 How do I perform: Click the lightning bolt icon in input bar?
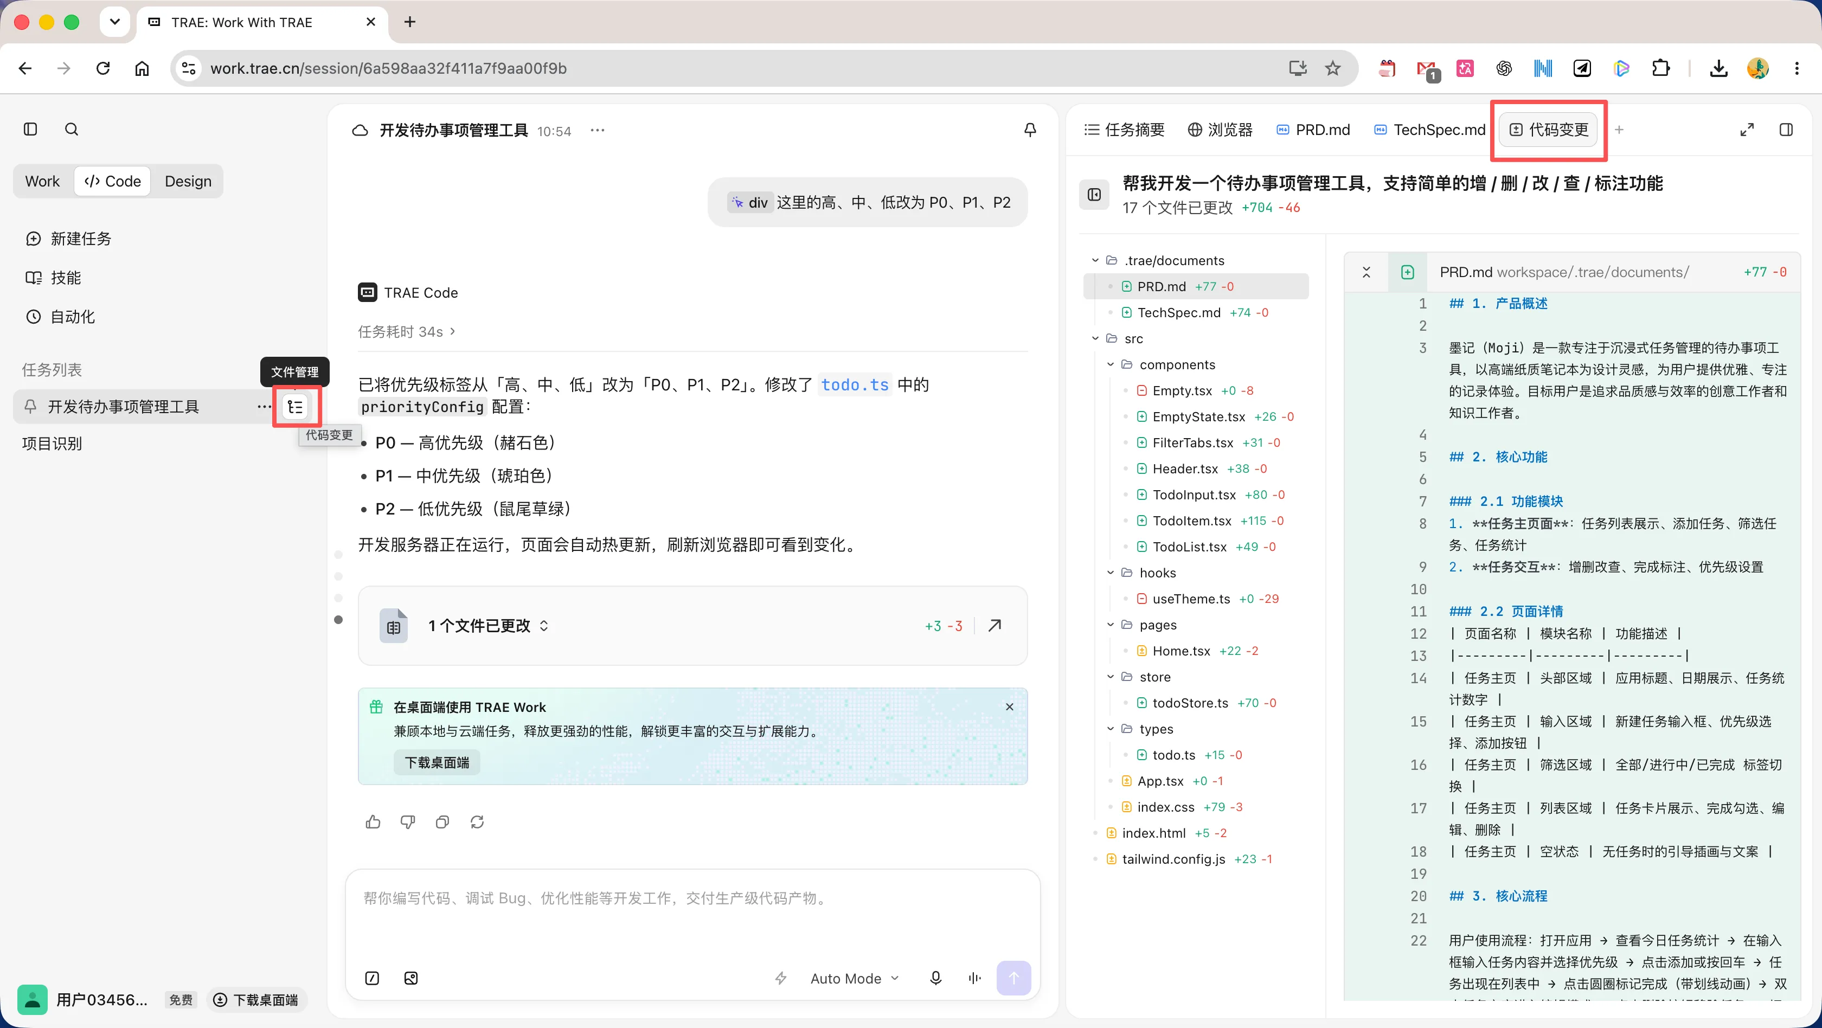(781, 979)
